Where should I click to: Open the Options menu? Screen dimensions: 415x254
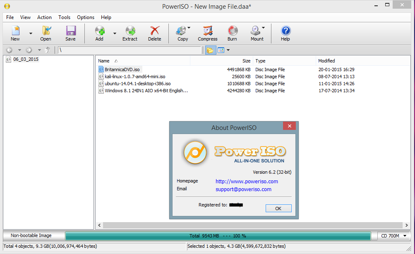(86, 17)
